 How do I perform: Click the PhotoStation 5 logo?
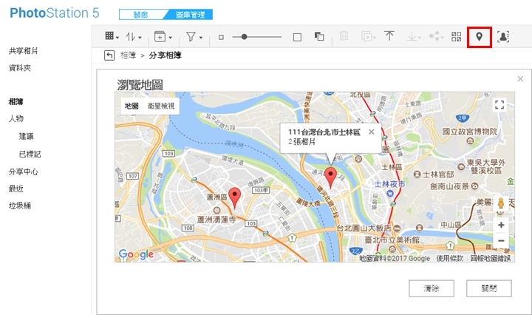(x=54, y=13)
